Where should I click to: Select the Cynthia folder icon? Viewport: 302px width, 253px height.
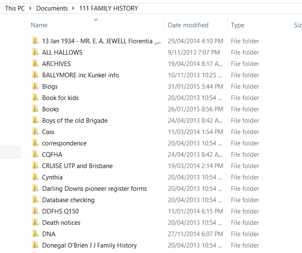pyautogui.click(x=35, y=177)
